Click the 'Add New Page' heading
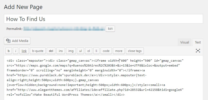Viewport: 208px width, 100px height. coord(23,7)
